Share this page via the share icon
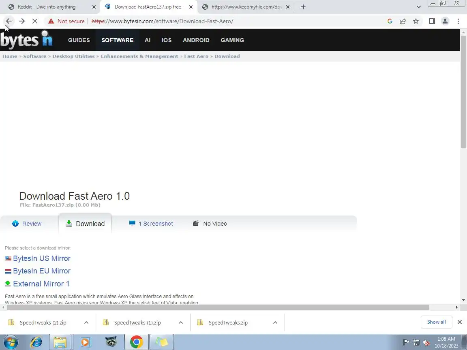This screenshot has width=467, height=350. coord(403,21)
